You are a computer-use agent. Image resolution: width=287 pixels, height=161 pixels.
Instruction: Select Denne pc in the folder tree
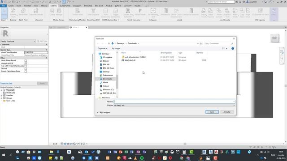click(x=105, y=54)
